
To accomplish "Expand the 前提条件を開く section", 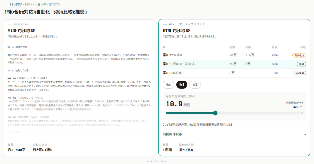I will [x=234, y=134].
